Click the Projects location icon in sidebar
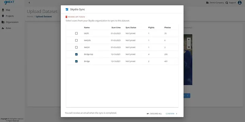 pos(3,16)
